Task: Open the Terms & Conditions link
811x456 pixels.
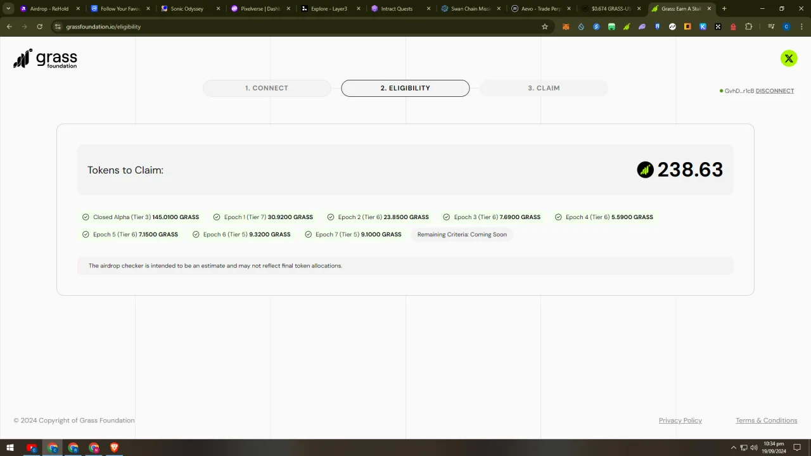Action: pyautogui.click(x=767, y=421)
